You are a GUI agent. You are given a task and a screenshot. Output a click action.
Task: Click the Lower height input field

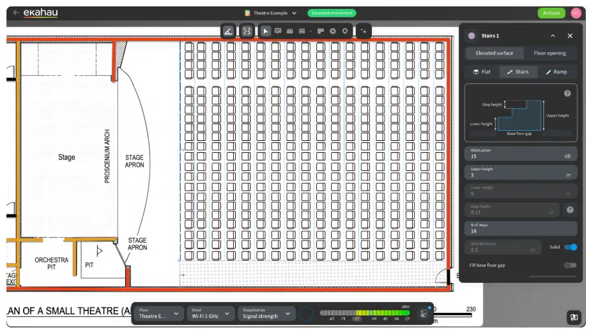(521, 191)
